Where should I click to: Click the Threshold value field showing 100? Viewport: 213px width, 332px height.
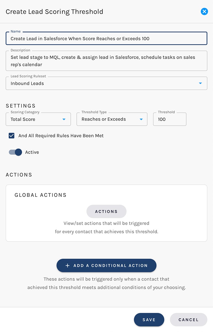(169, 119)
